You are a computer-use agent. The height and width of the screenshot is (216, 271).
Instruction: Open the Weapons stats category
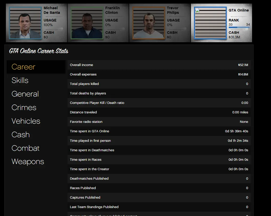(x=28, y=162)
